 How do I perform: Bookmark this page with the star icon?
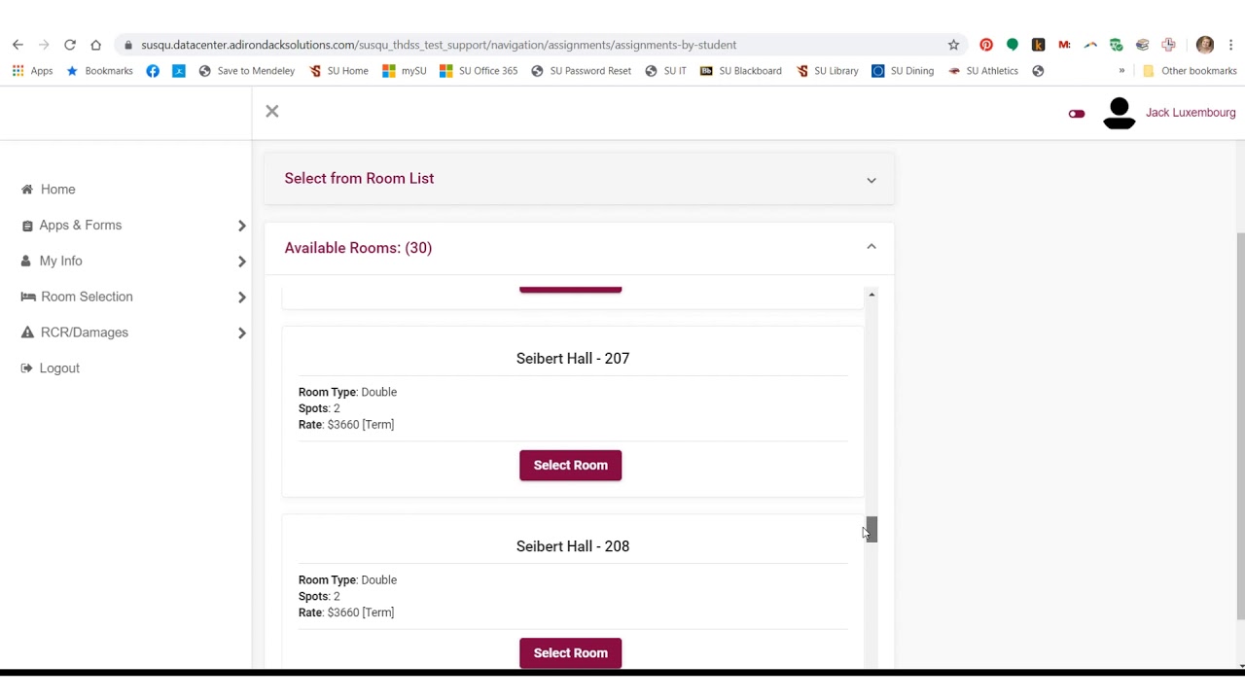pos(953,45)
